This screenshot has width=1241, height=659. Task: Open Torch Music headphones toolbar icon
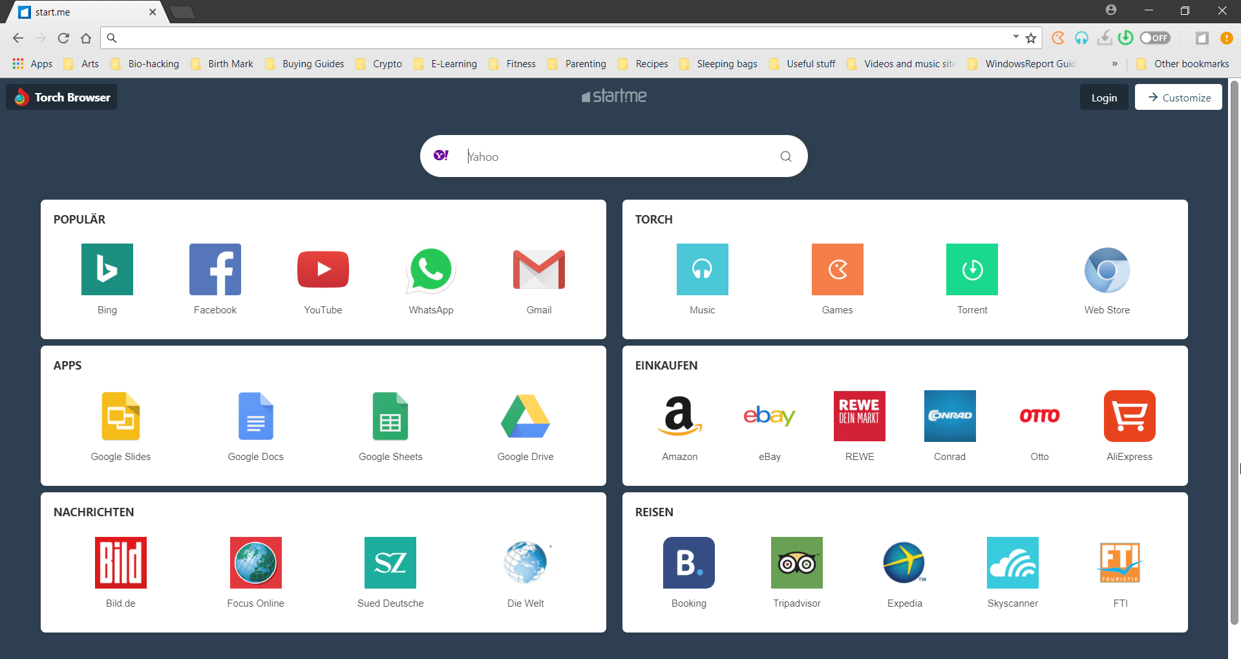pyautogui.click(x=1081, y=38)
